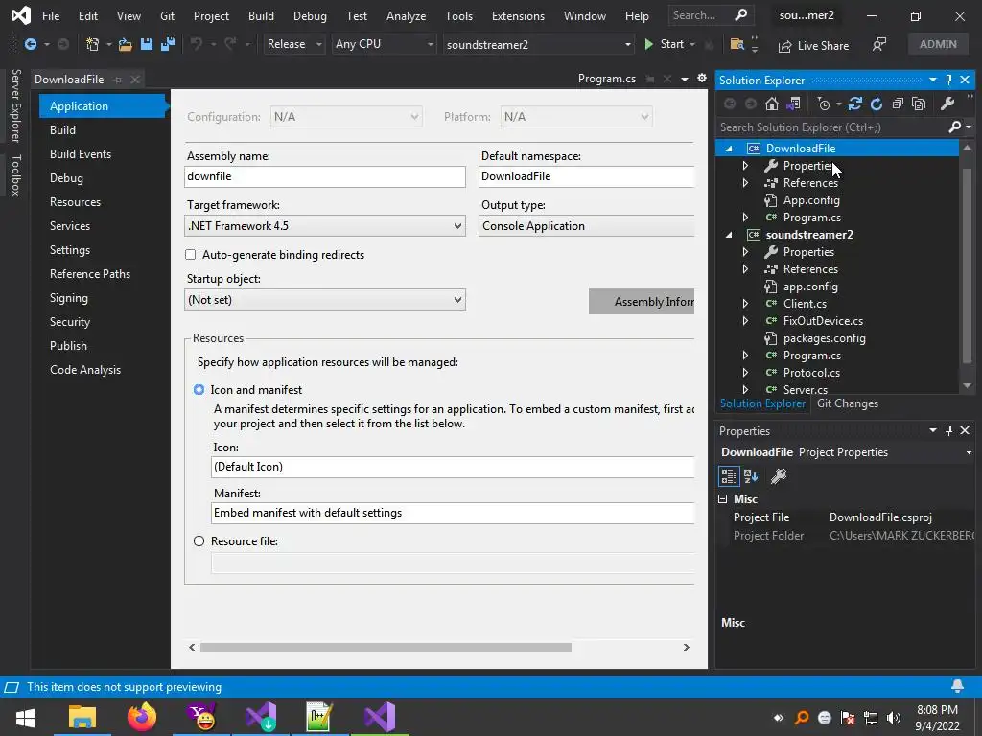
Task: Collapse the DownloadFile project node
Action: click(729, 149)
